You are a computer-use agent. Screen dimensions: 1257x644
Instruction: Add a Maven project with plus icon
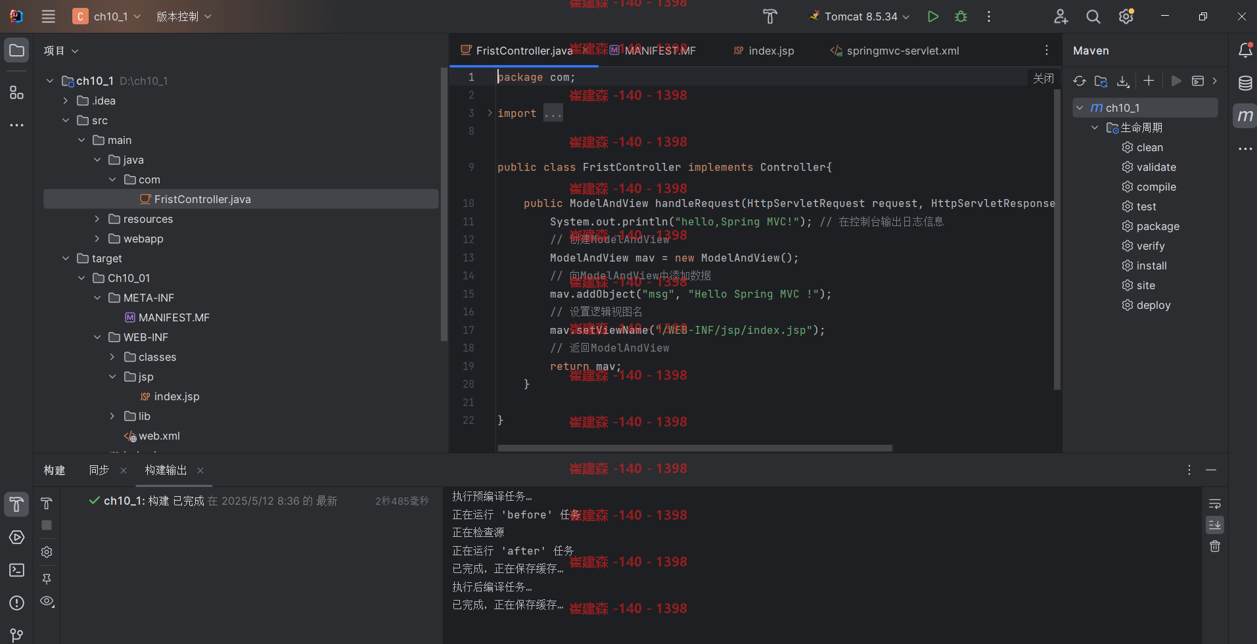(x=1149, y=81)
